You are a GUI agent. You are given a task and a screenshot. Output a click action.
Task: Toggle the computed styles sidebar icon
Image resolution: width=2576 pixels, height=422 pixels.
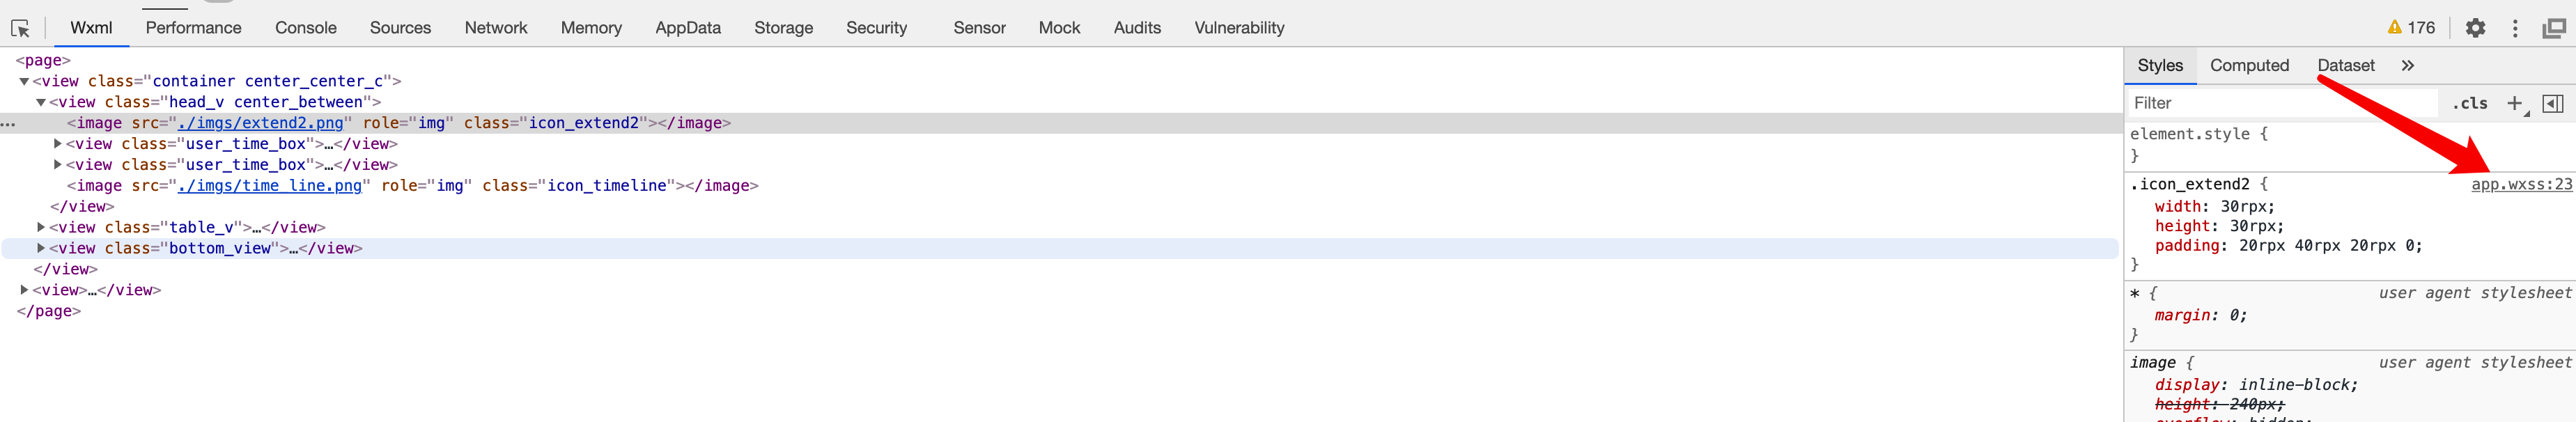tap(2552, 103)
